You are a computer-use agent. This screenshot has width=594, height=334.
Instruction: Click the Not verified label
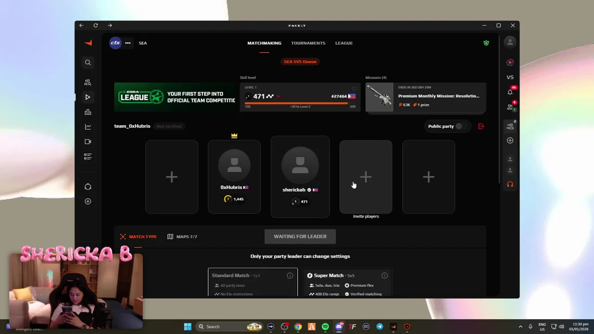click(169, 126)
